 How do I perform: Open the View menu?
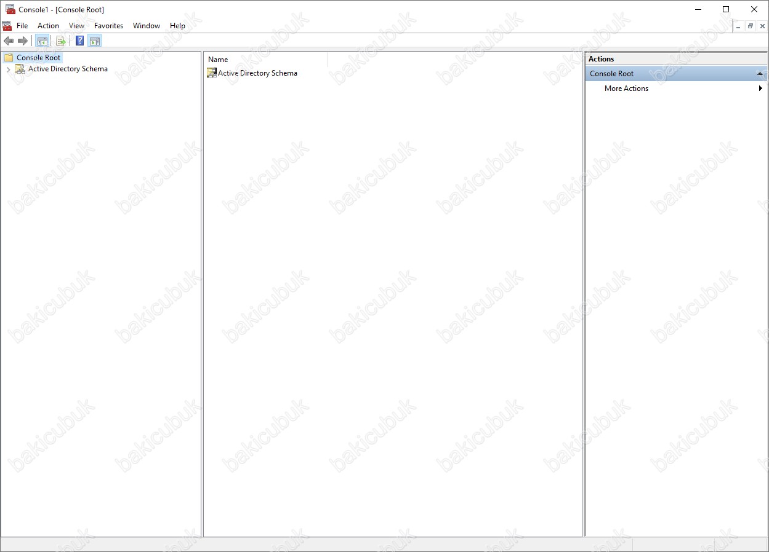tap(77, 26)
